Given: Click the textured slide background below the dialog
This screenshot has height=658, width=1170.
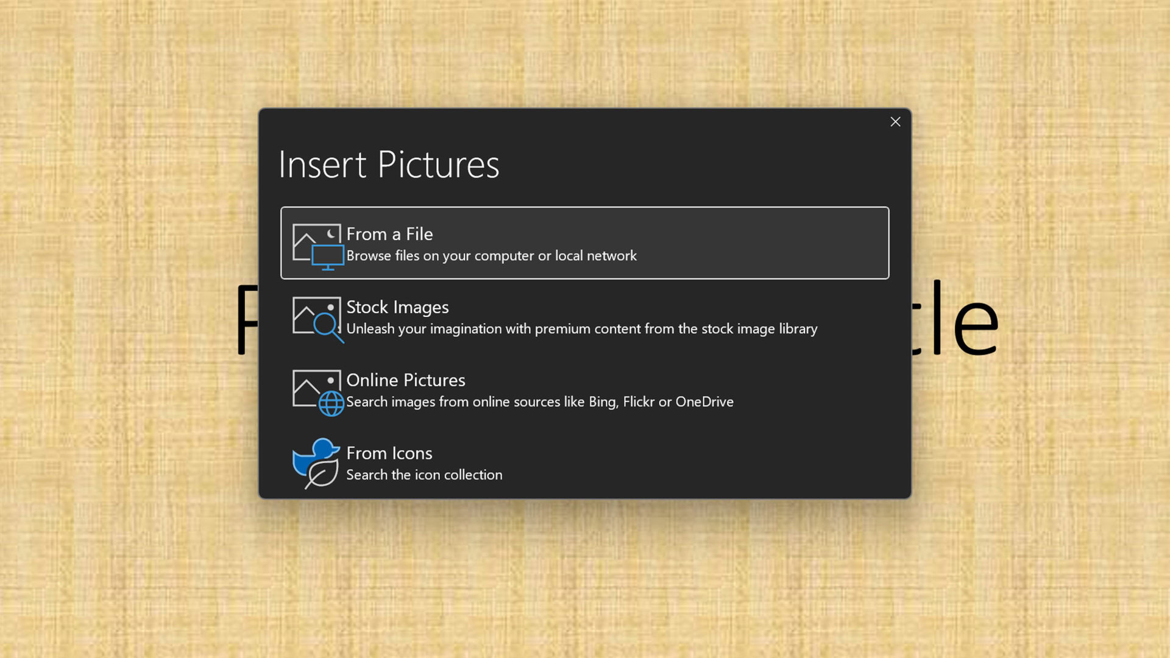Looking at the screenshot, I should [585, 579].
